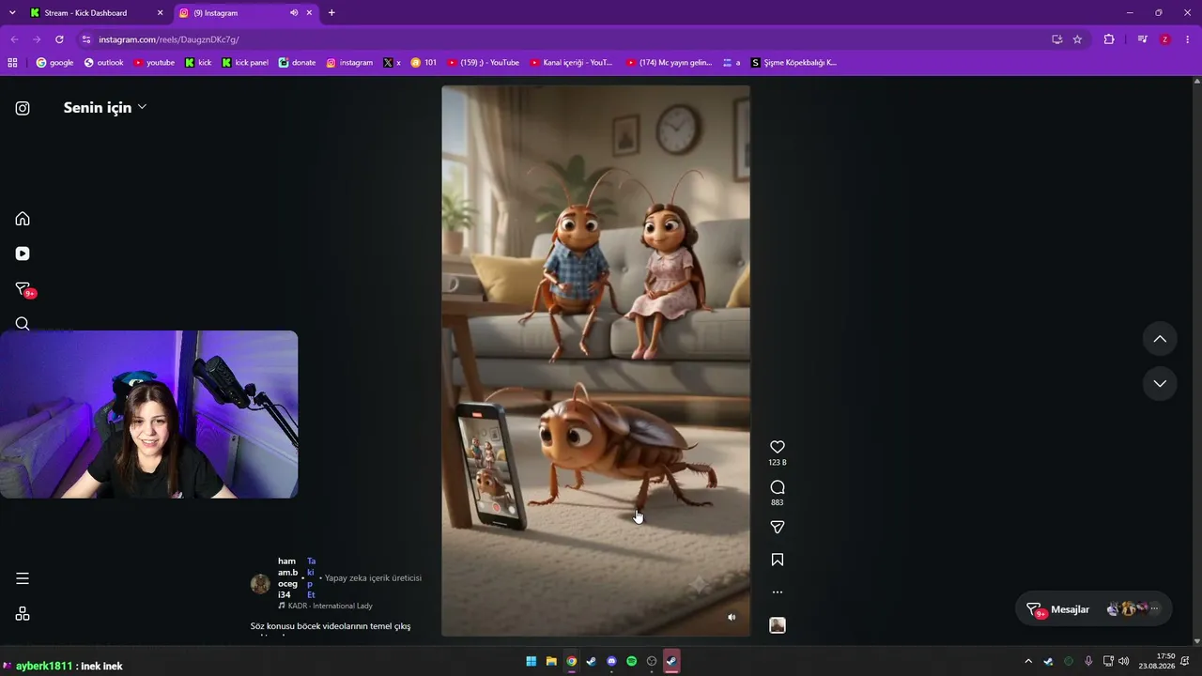
Task: Open the media controls button in toolbar
Action: [1142, 39]
